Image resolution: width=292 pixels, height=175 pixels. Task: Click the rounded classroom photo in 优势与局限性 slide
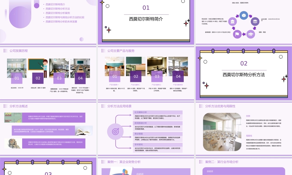click(222, 132)
